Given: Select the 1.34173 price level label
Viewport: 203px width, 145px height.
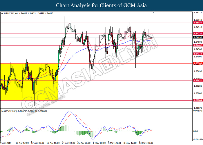Looking at the screenshot, I should [198, 54].
